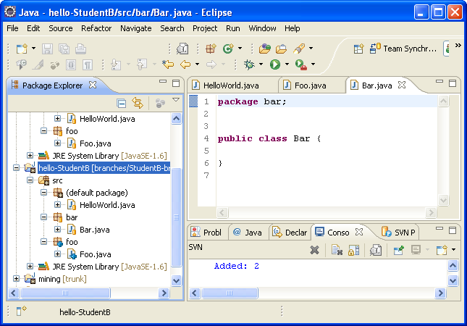The height and width of the screenshot is (326, 467).
Task: Open the Package Explorer view menu arrow
Action: tap(175, 101)
